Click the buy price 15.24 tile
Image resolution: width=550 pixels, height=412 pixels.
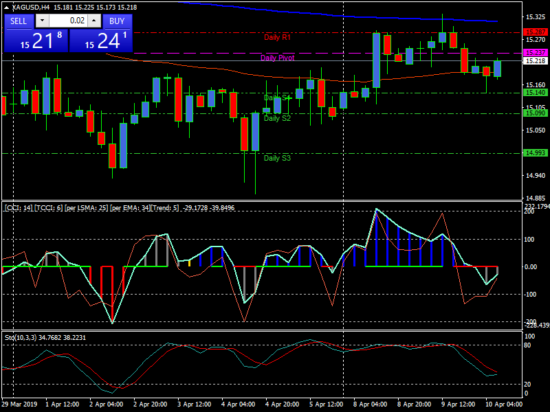[x=101, y=41]
